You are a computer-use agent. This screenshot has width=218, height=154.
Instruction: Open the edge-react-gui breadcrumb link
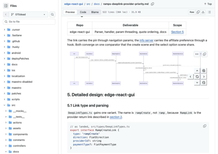pos(74,4)
